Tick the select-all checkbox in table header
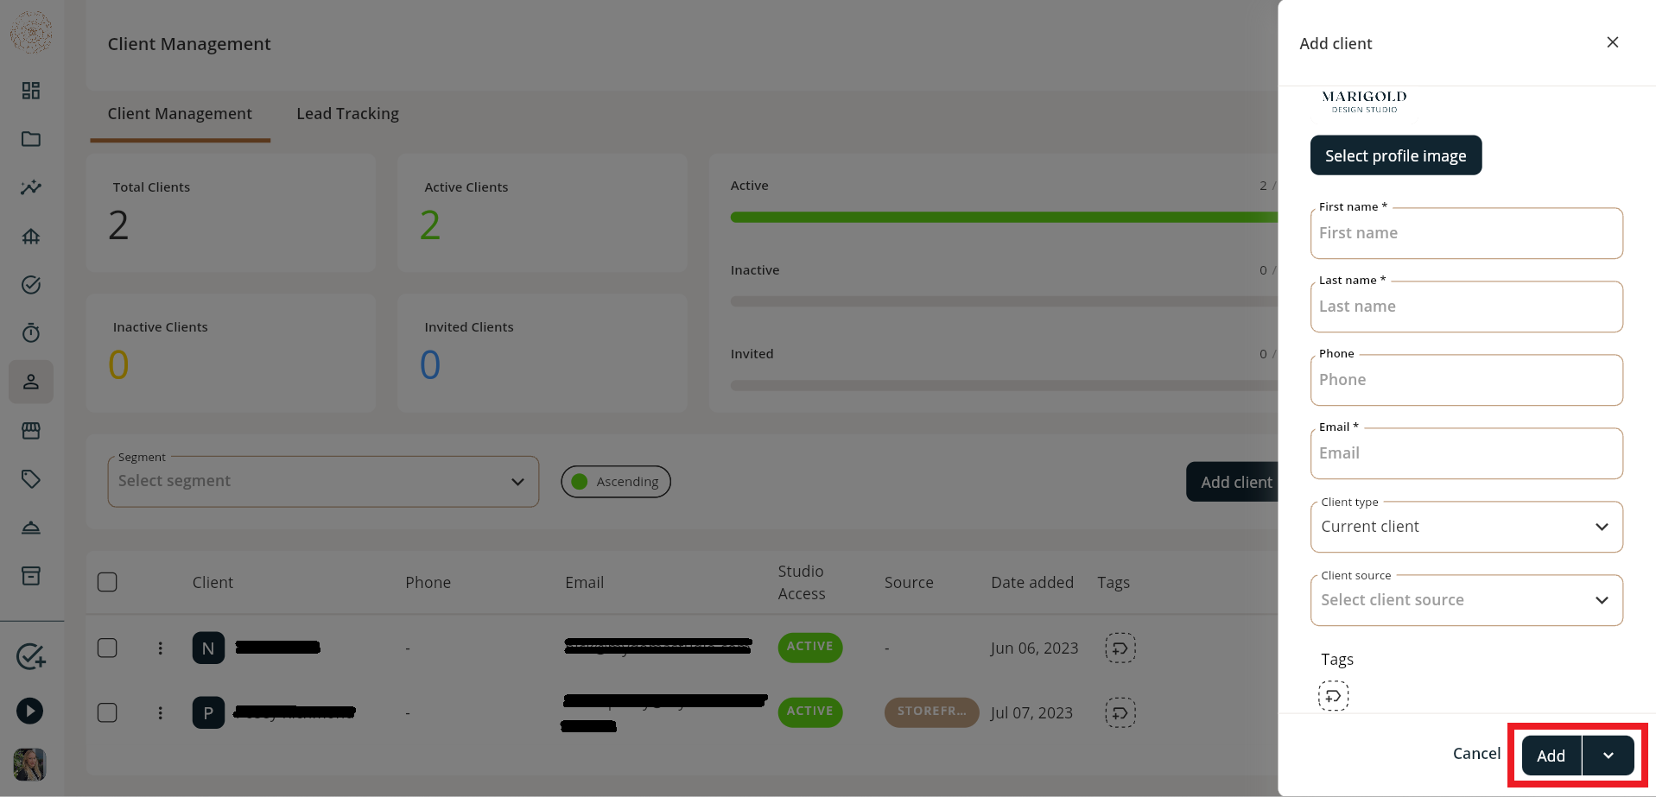Viewport: 1656px width, 797px height. [107, 582]
